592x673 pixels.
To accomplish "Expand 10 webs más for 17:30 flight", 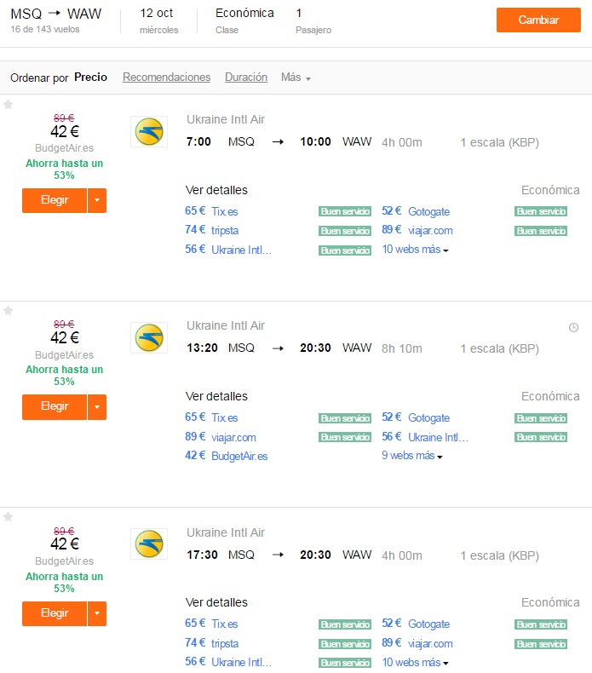I will click(x=415, y=662).
